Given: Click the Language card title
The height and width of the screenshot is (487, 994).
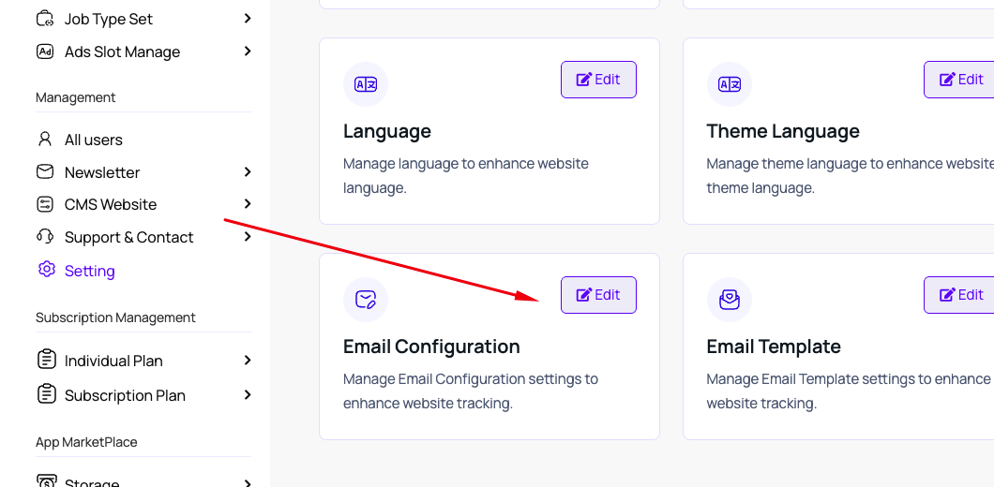Looking at the screenshot, I should (x=386, y=131).
